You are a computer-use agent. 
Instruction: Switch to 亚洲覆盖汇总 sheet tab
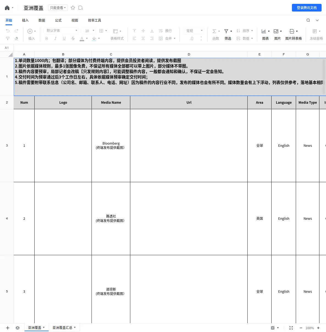tap(64, 328)
